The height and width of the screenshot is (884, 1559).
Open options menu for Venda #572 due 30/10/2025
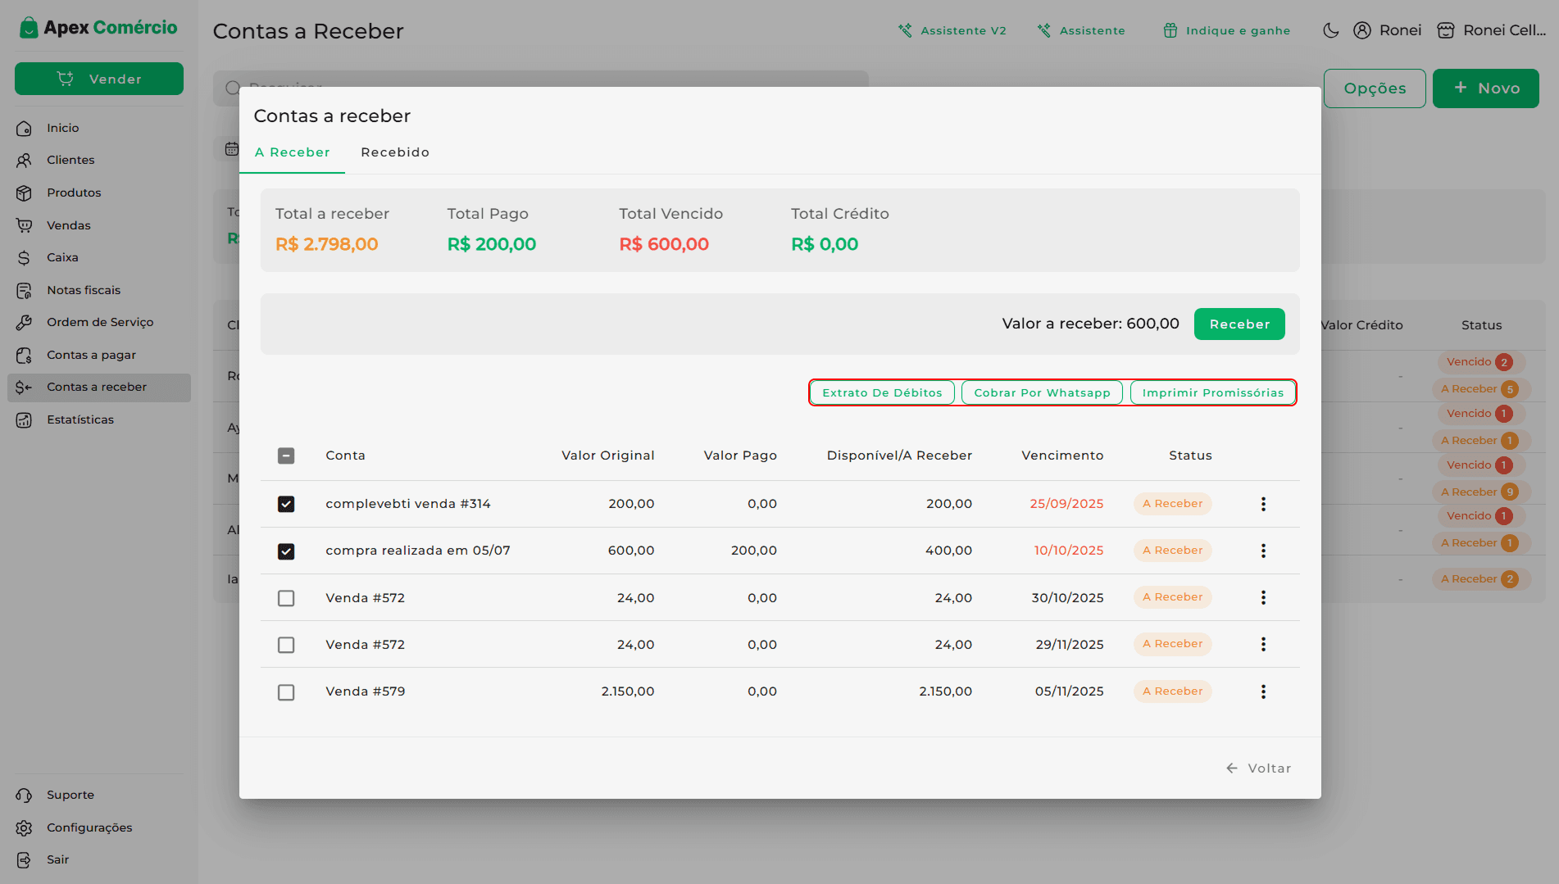[x=1263, y=597]
